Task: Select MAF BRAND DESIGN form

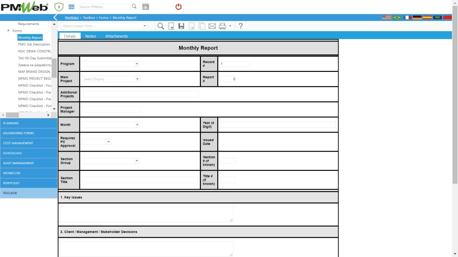Action: coord(34,72)
